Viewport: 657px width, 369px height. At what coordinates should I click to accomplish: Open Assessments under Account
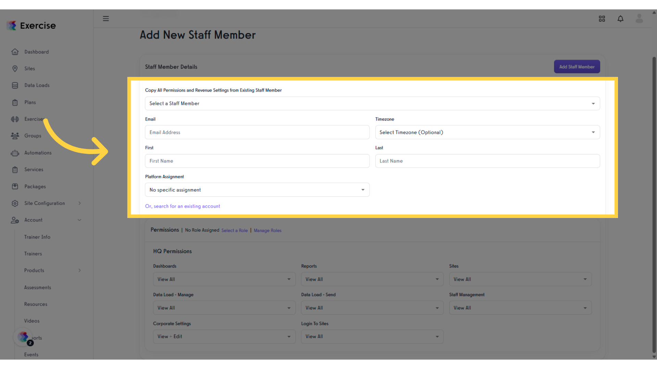[38, 288]
